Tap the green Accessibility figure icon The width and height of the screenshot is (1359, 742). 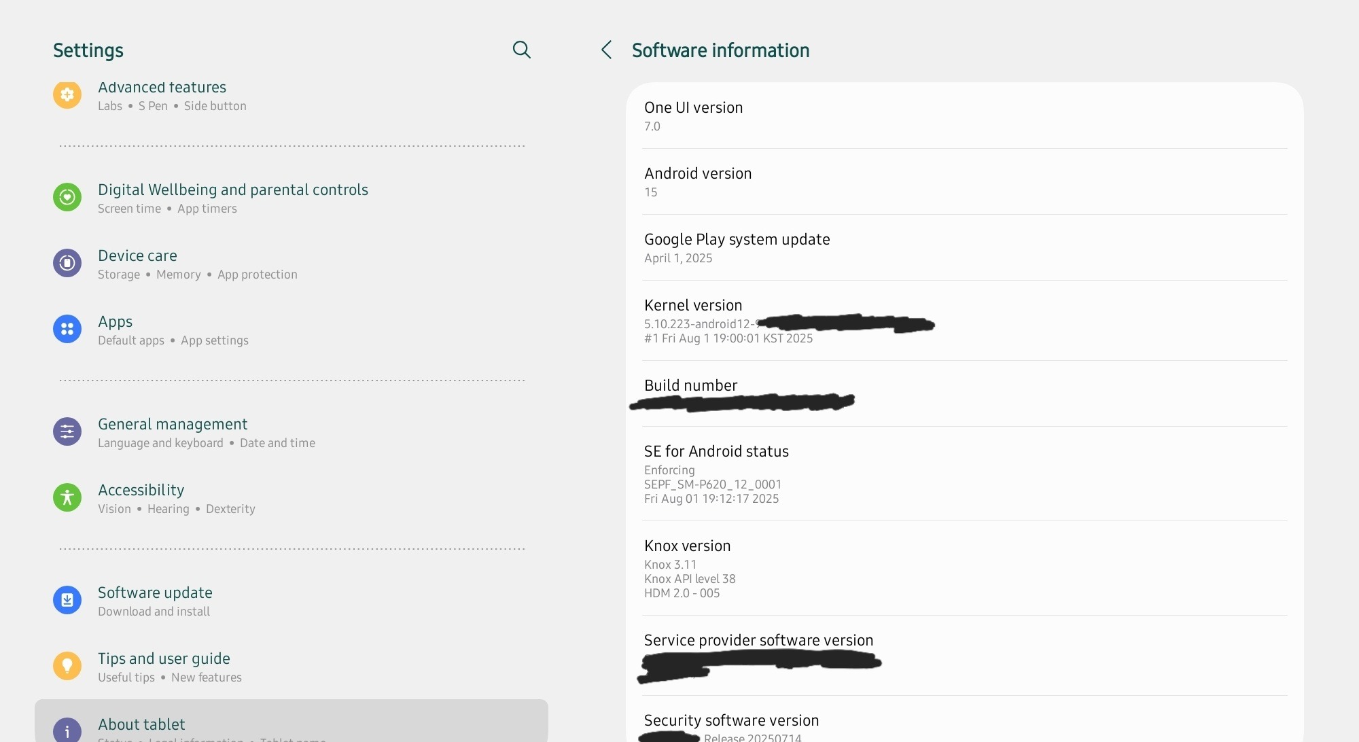[x=67, y=497]
